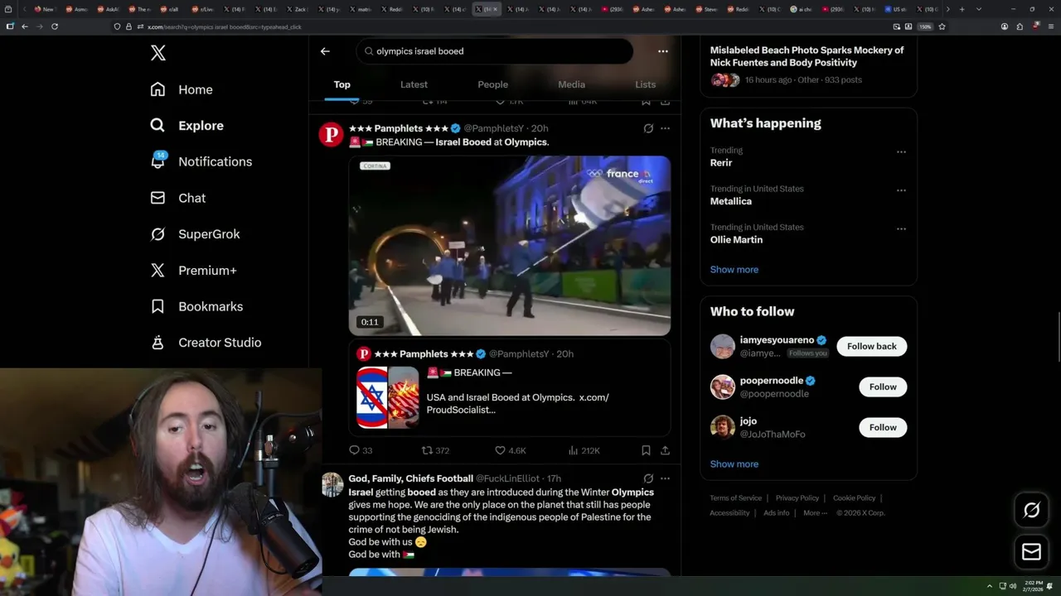Open the taskbar volume icon
The width and height of the screenshot is (1061, 596).
(x=1013, y=586)
